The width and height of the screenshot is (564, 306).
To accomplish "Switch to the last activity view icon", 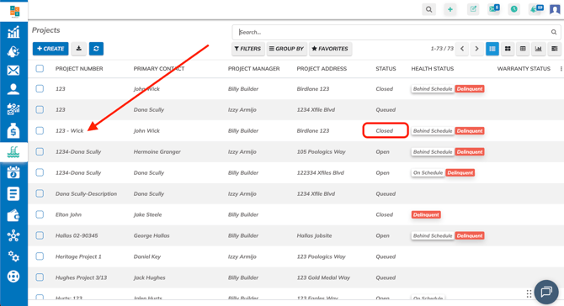I will click(554, 49).
